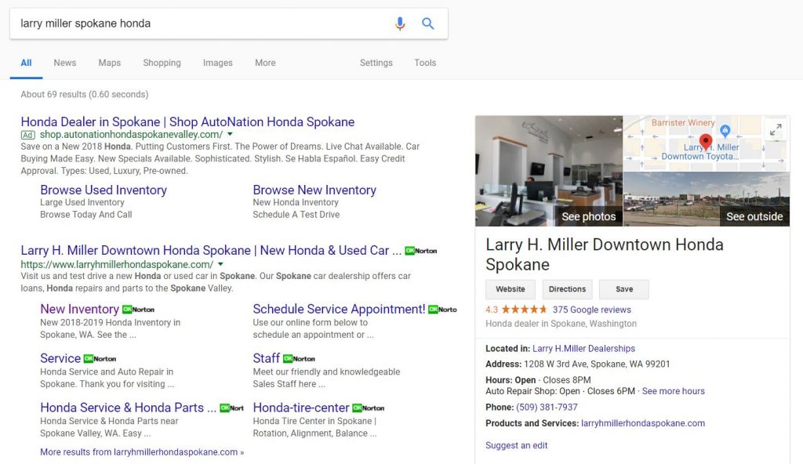
Task: Open Browse Used Inventory ad sitelink
Action: tap(104, 190)
